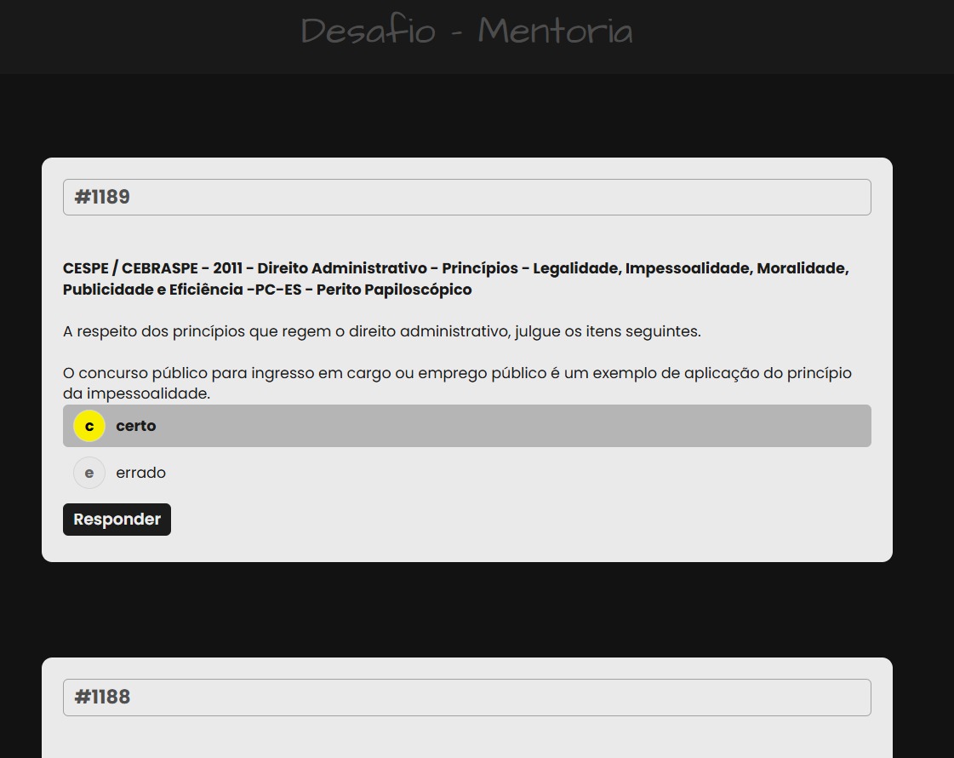Click the "A respeito dos princípios" instruction sentence
The height and width of the screenshot is (758, 954).
pos(381,331)
